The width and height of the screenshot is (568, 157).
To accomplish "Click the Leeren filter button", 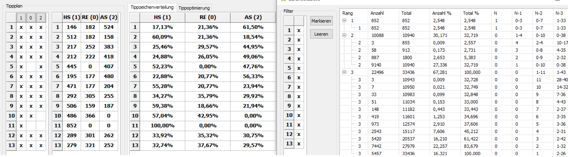I will pos(321,34).
